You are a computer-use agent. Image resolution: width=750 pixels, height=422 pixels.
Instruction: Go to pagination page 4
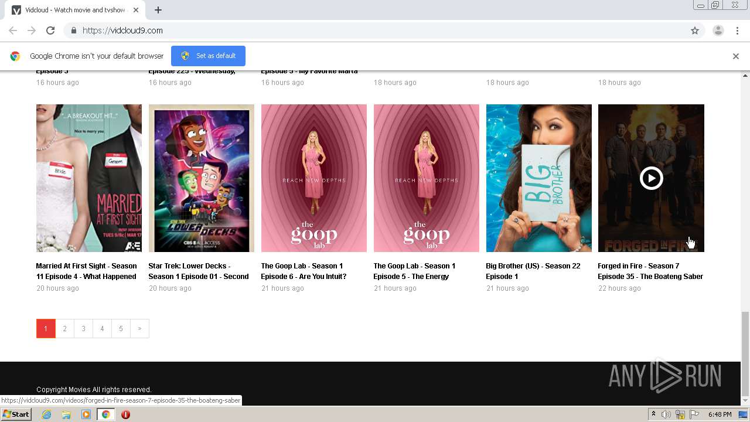pos(102,328)
